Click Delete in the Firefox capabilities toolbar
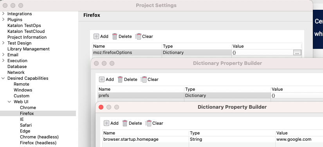This screenshot has height=147, width=323. coord(122,36)
